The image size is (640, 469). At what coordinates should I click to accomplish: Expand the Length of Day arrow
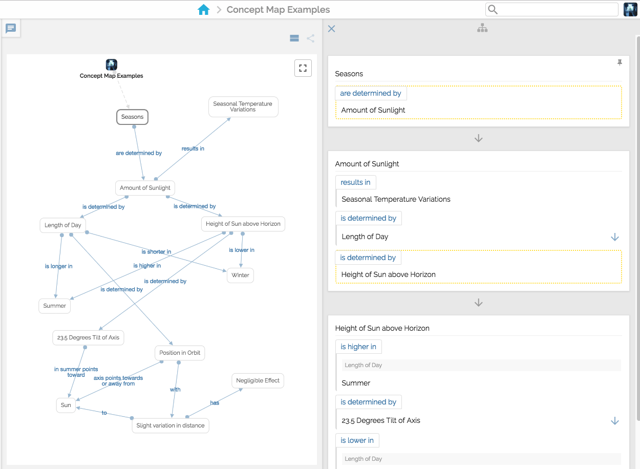615,237
